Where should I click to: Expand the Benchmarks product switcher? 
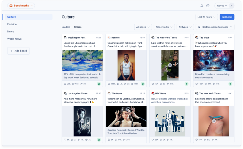pos(21,5)
